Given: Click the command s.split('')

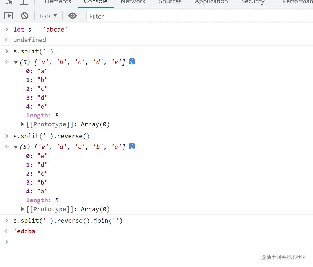Looking at the screenshot, I should pyautogui.click(x=33, y=51).
